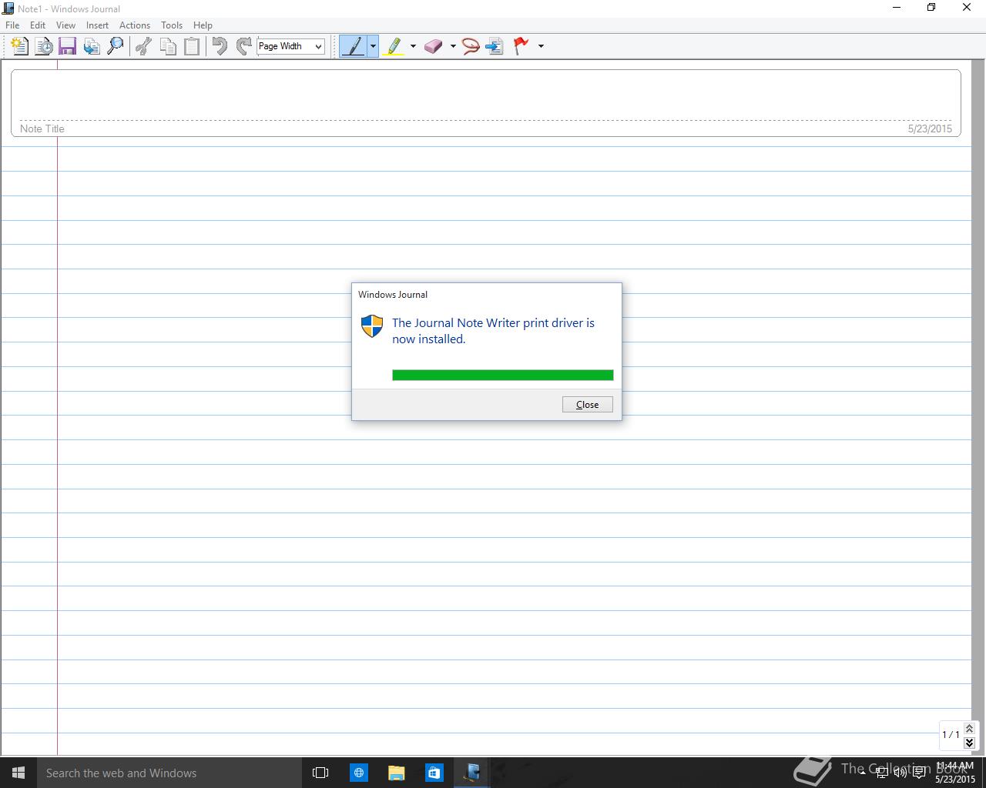Copy using the toolbar copy icon
Screen dimensions: 986x788
click(x=168, y=46)
